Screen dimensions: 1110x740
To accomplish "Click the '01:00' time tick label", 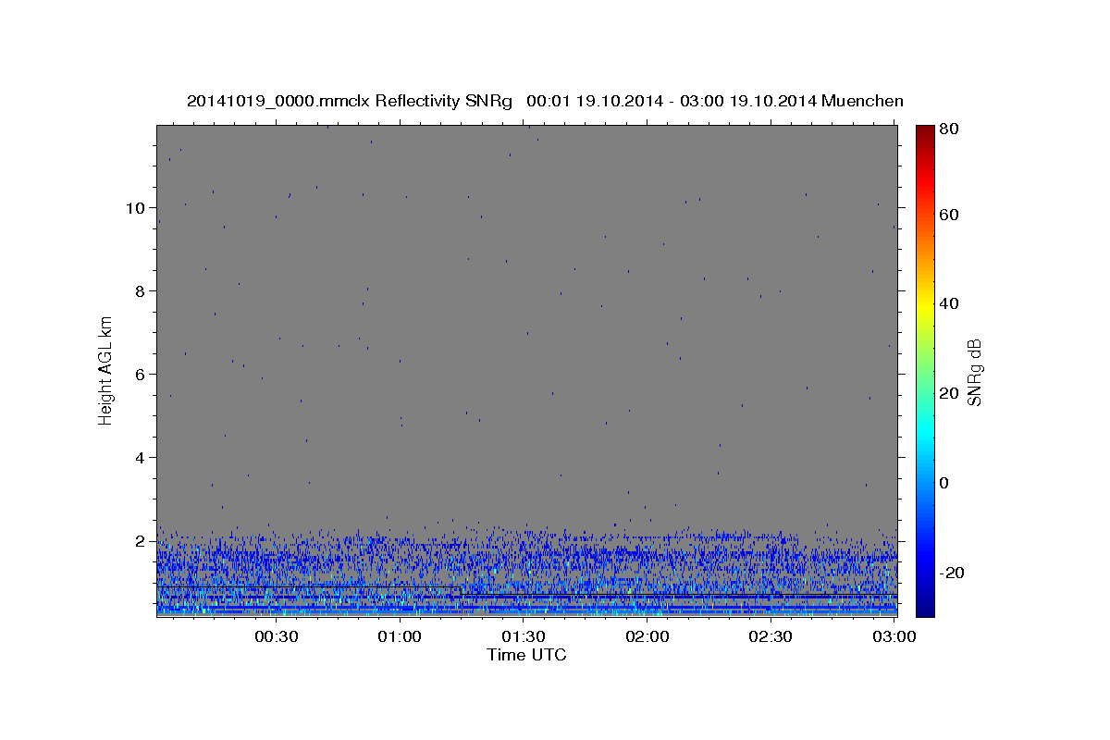I will coord(401,636).
